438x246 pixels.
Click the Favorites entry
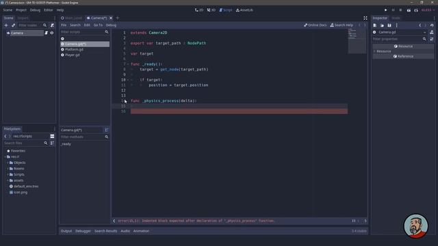(18, 150)
